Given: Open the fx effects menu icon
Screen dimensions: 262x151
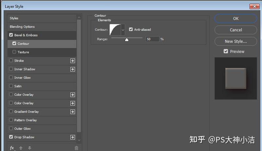Looking at the screenshot, I should 12,148.
